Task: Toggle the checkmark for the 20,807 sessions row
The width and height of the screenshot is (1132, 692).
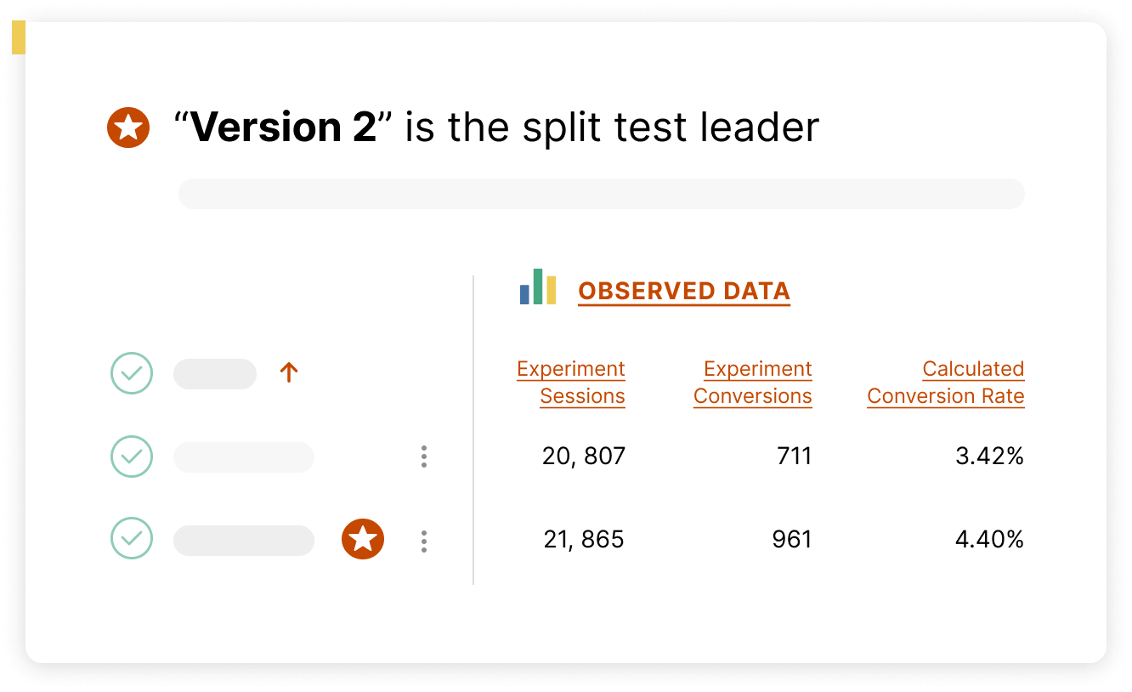Action: click(x=132, y=457)
